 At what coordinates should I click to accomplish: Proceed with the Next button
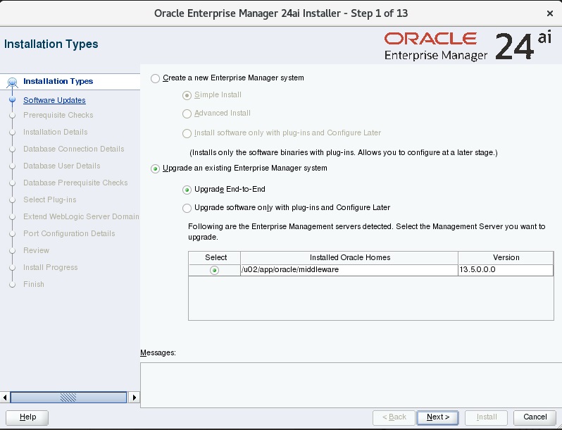click(x=437, y=417)
